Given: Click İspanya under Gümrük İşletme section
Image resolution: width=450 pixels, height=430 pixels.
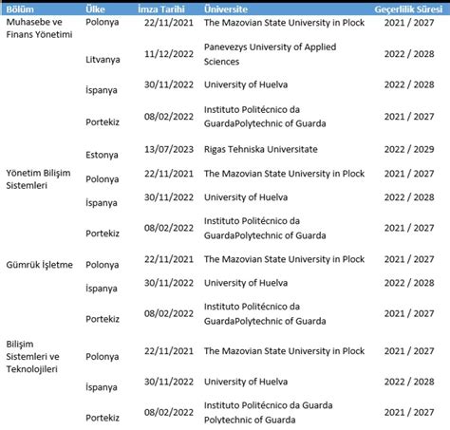Looking at the screenshot, I should [x=102, y=289].
